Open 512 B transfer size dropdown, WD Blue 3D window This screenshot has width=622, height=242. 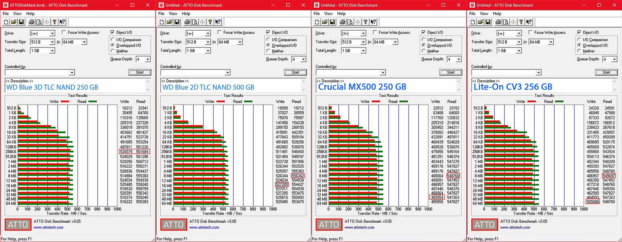pyautogui.click(x=52, y=42)
